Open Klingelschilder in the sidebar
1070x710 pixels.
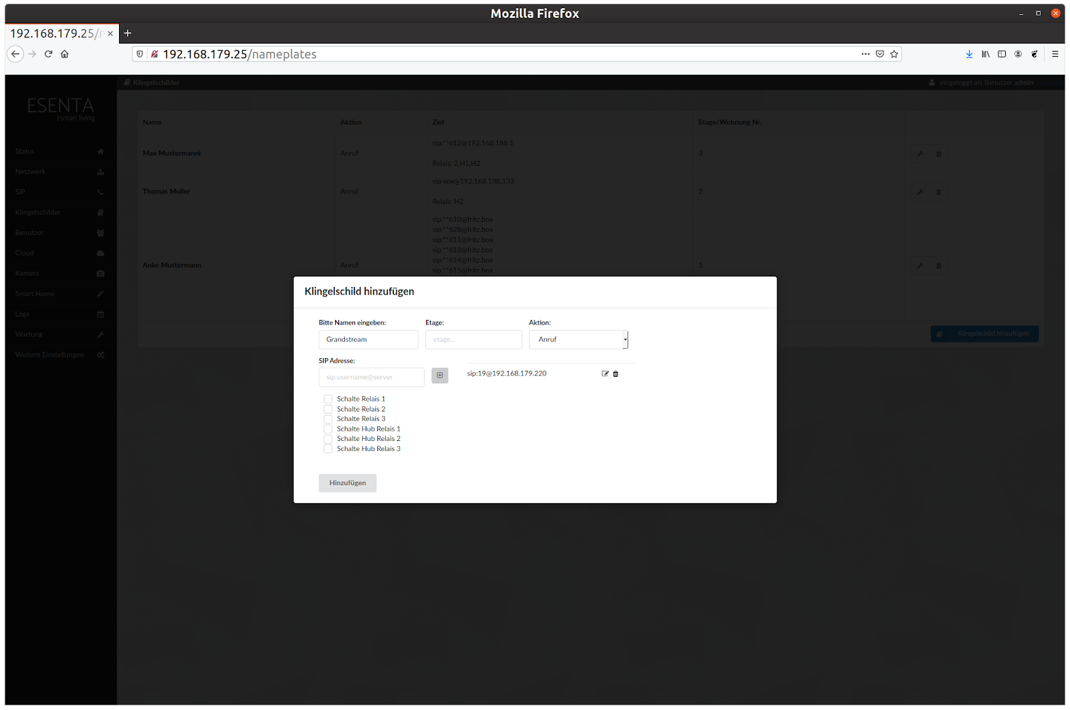click(x=59, y=213)
